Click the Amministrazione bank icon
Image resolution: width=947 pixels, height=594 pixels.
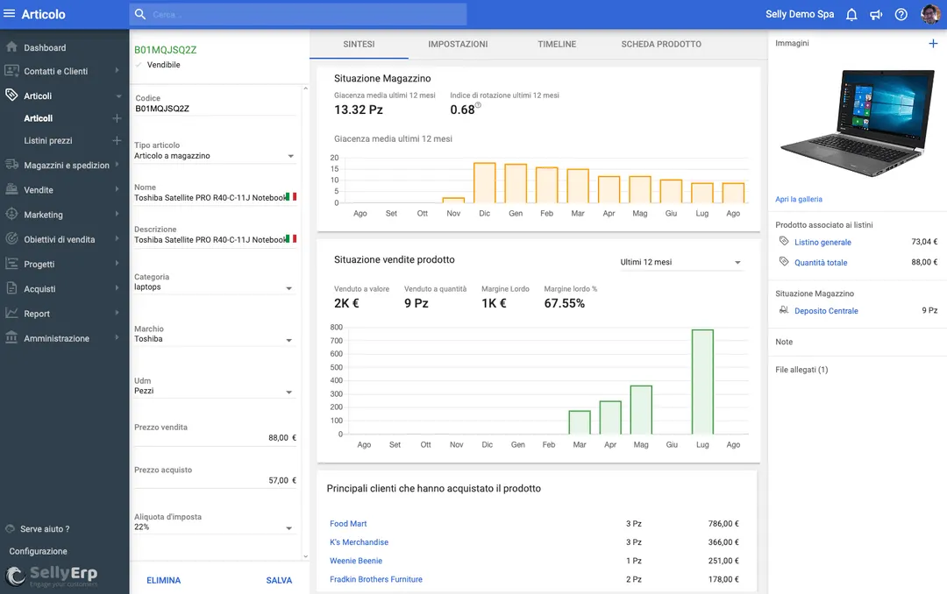(11, 337)
